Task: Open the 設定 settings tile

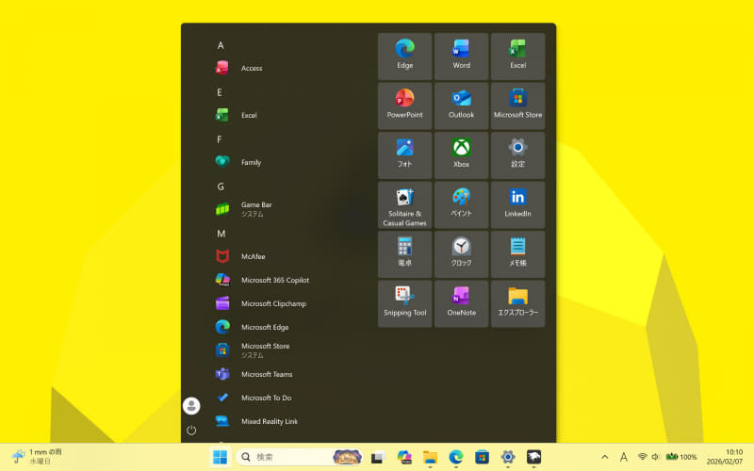Action: coord(517,155)
